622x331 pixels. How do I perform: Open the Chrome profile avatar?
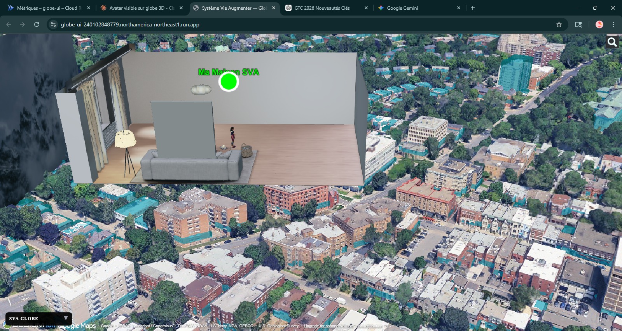(x=599, y=24)
